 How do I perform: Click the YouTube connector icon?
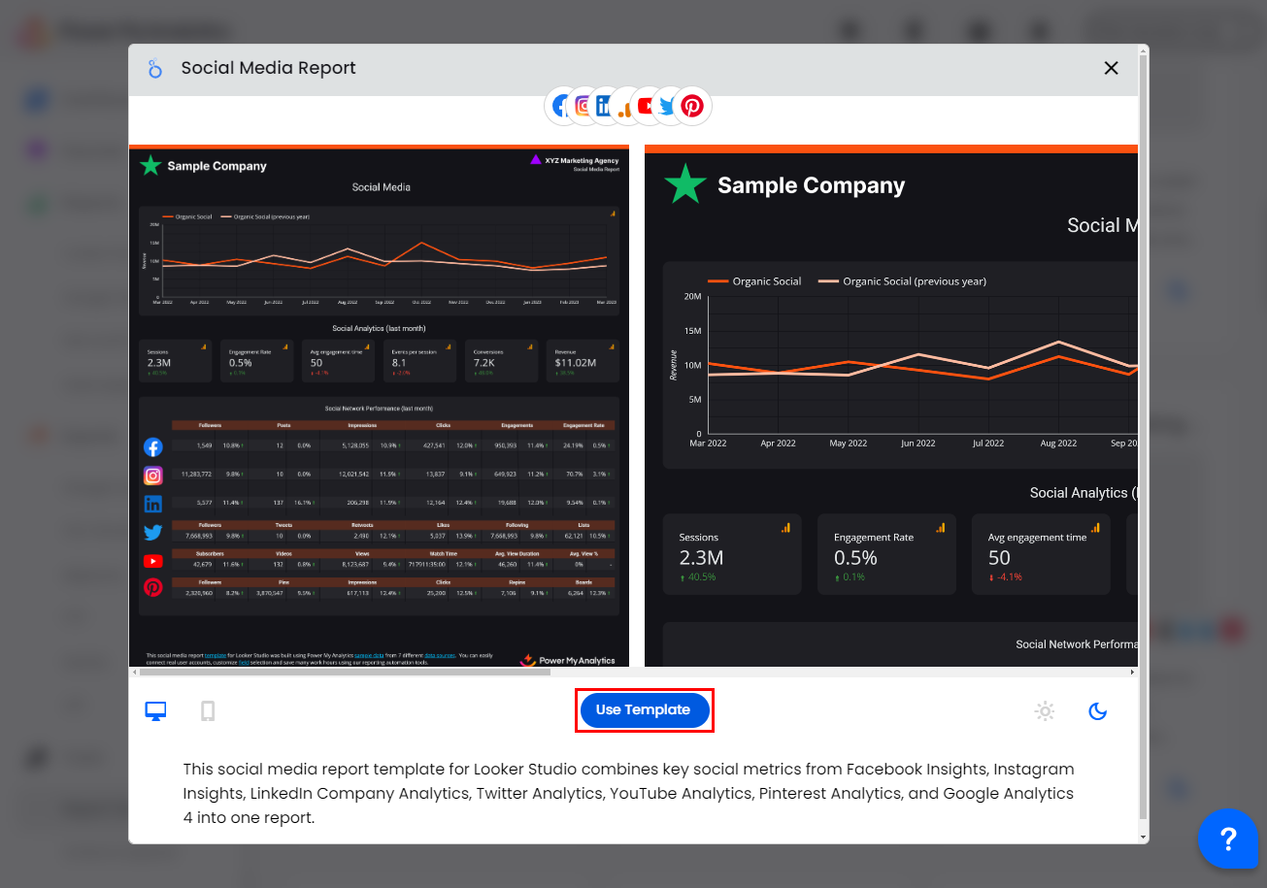pos(645,106)
